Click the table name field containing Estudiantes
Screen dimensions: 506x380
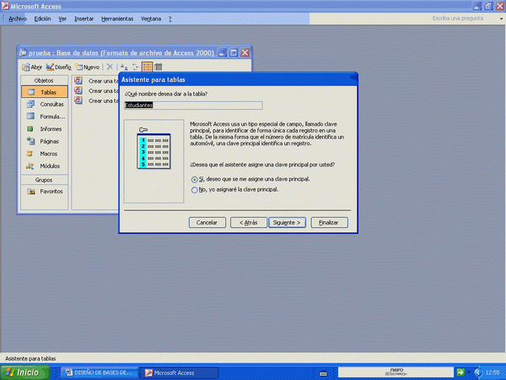193,106
